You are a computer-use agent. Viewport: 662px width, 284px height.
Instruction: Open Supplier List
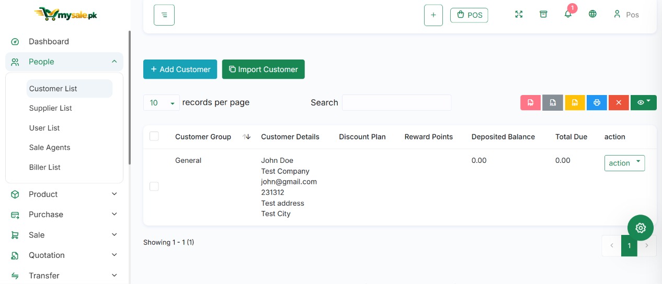(51, 108)
